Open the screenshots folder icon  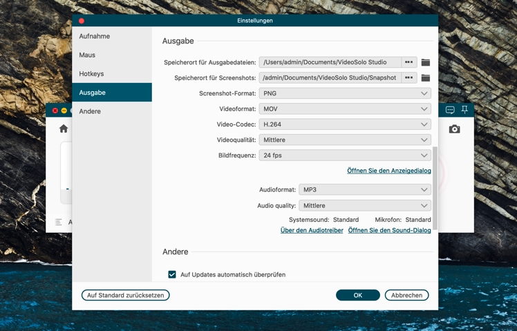(426, 78)
